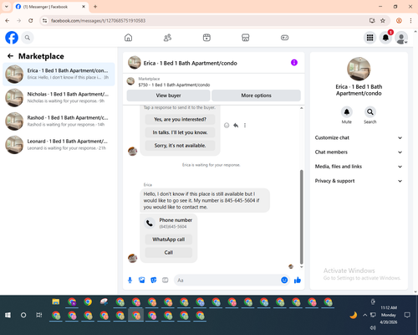Viewport: 418px width, 335px height.
Task: Click the Facebook search magnifier icon
Action: click(28, 38)
